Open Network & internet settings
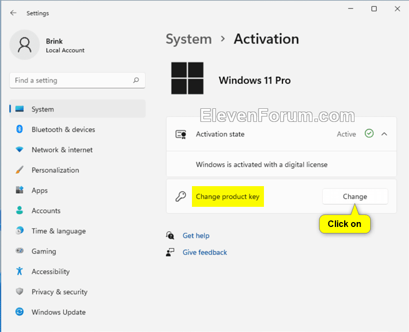 click(77, 150)
